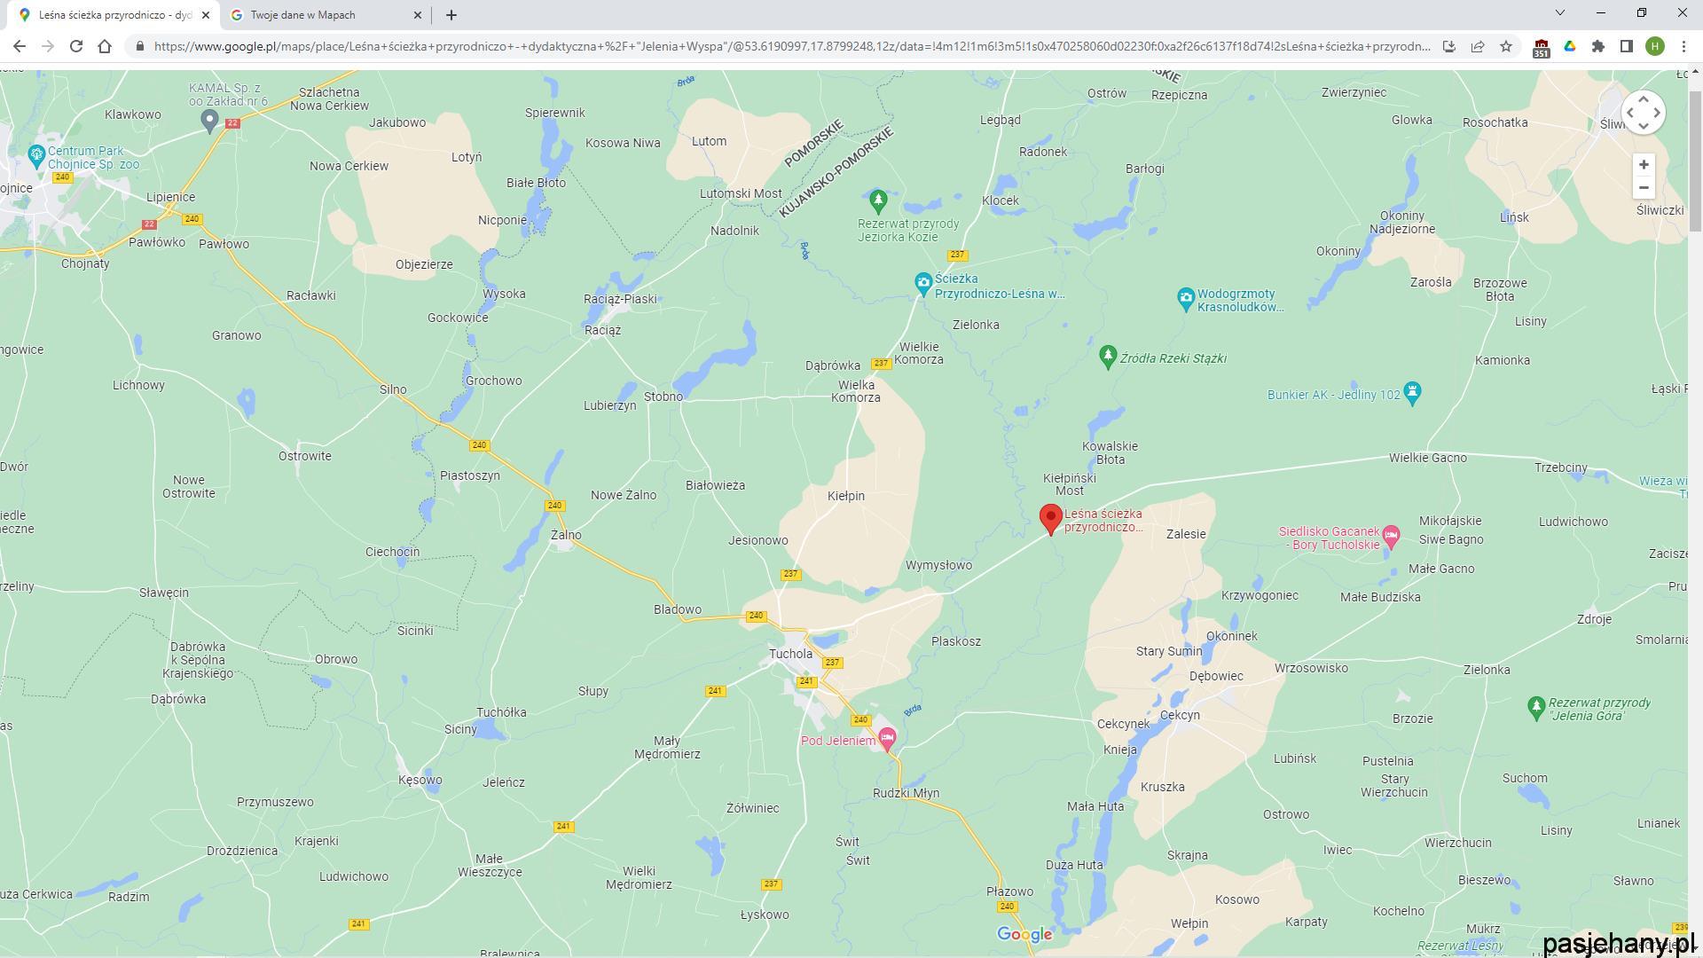This screenshot has width=1703, height=958.
Task: Select the Wodogrzmoty Krasnoludków marker
Action: pyautogui.click(x=1186, y=299)
